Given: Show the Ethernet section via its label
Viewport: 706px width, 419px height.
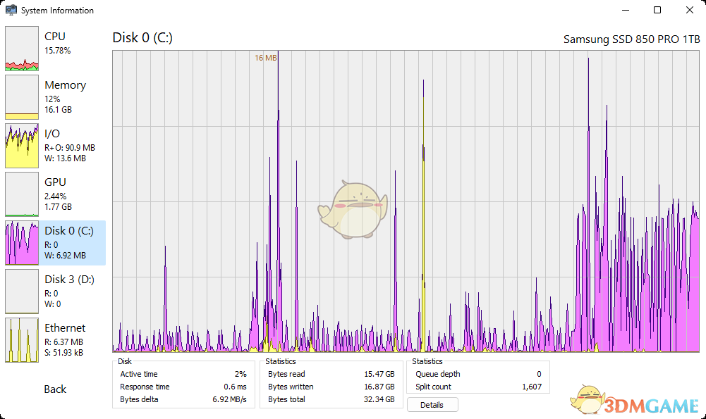Looking at the screenshot, I should click(65, 328).
